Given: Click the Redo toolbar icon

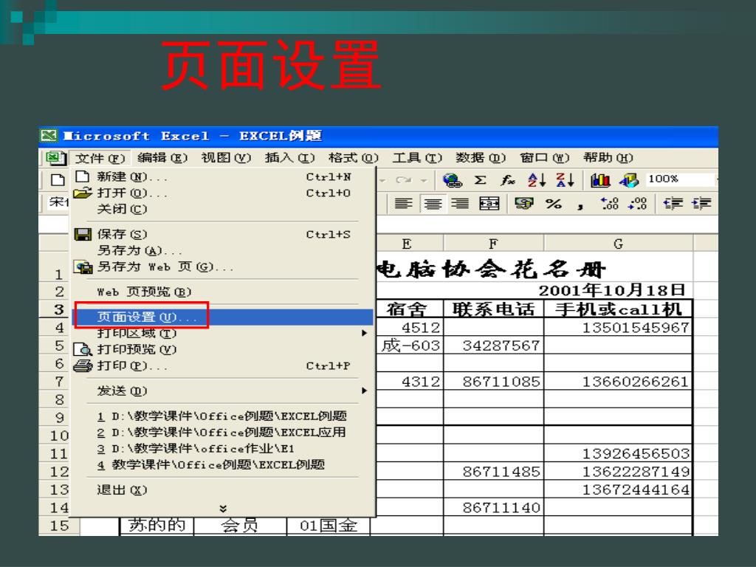Looking at the screenshot, I should [403, 180].
